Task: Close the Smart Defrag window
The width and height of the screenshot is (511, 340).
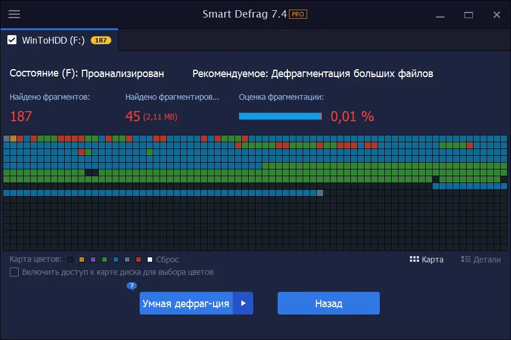Action: pos(497,15)
